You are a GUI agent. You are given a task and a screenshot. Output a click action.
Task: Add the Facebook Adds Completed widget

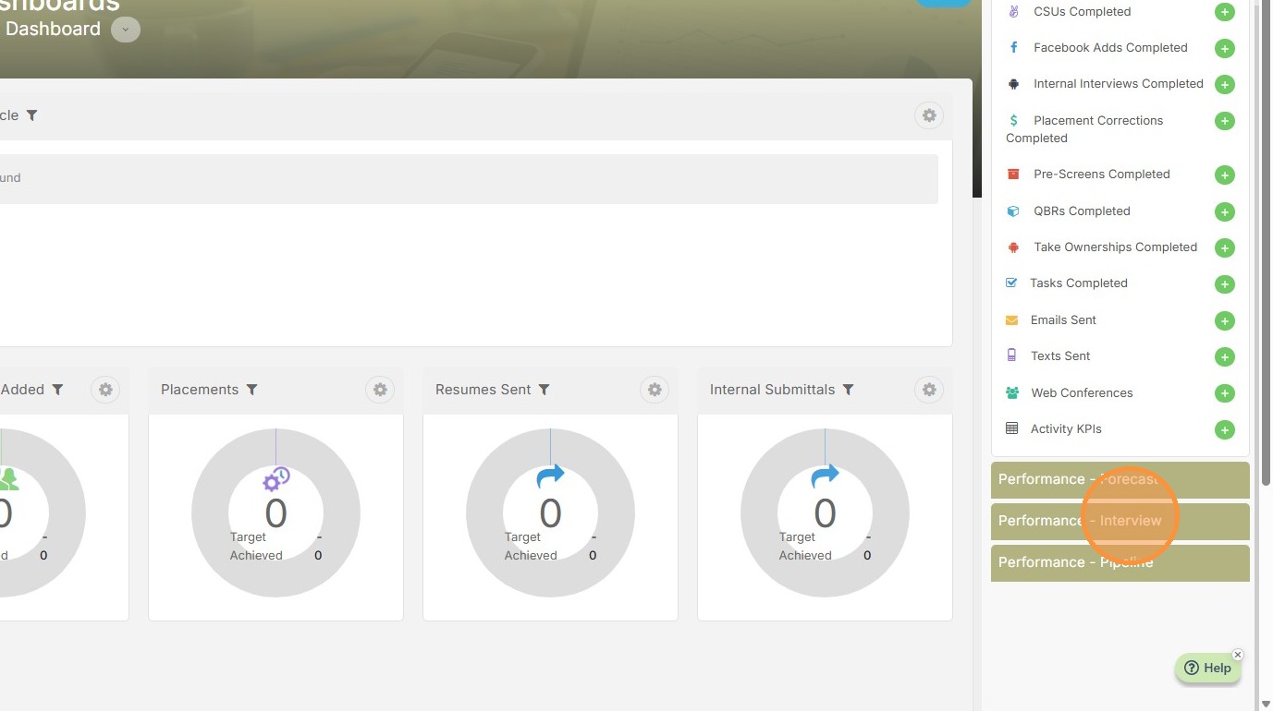point(1224,48)
